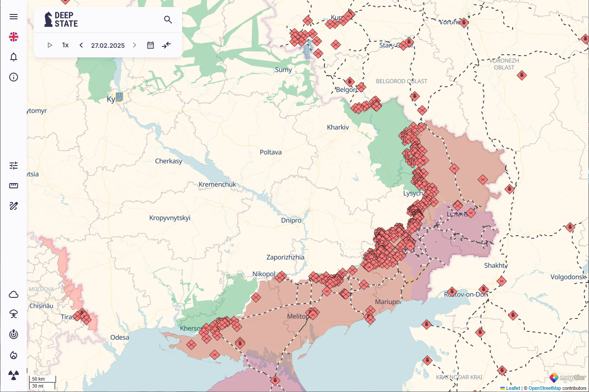Viewport: 589px width, 392px height.
Task: Toggle the radiation hazard layer
Action: point(14,375)
